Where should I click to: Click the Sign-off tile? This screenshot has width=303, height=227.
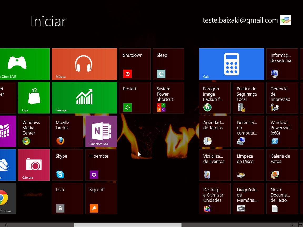point(101,199)
